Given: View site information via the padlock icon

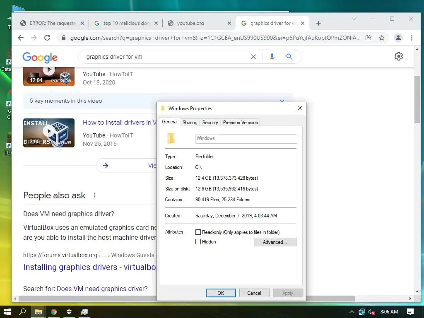Looking at the screenshot, I should click(64, 38).
